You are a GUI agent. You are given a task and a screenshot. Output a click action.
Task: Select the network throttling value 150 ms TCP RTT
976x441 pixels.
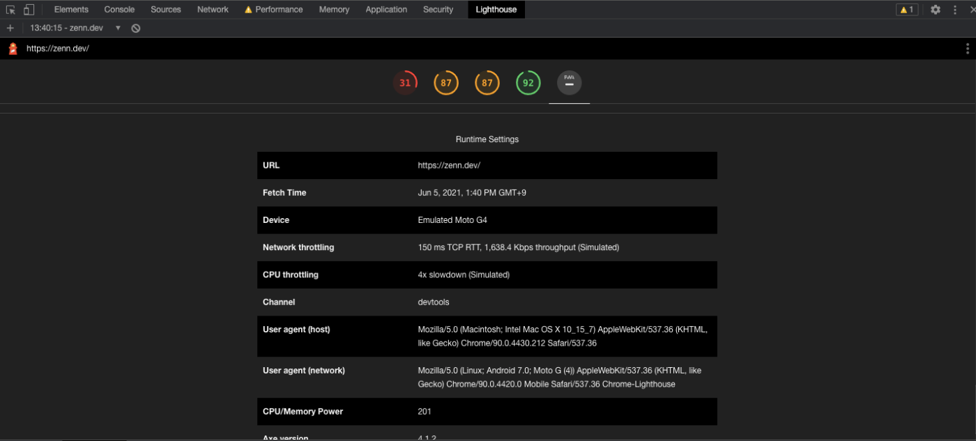[518, 247]
